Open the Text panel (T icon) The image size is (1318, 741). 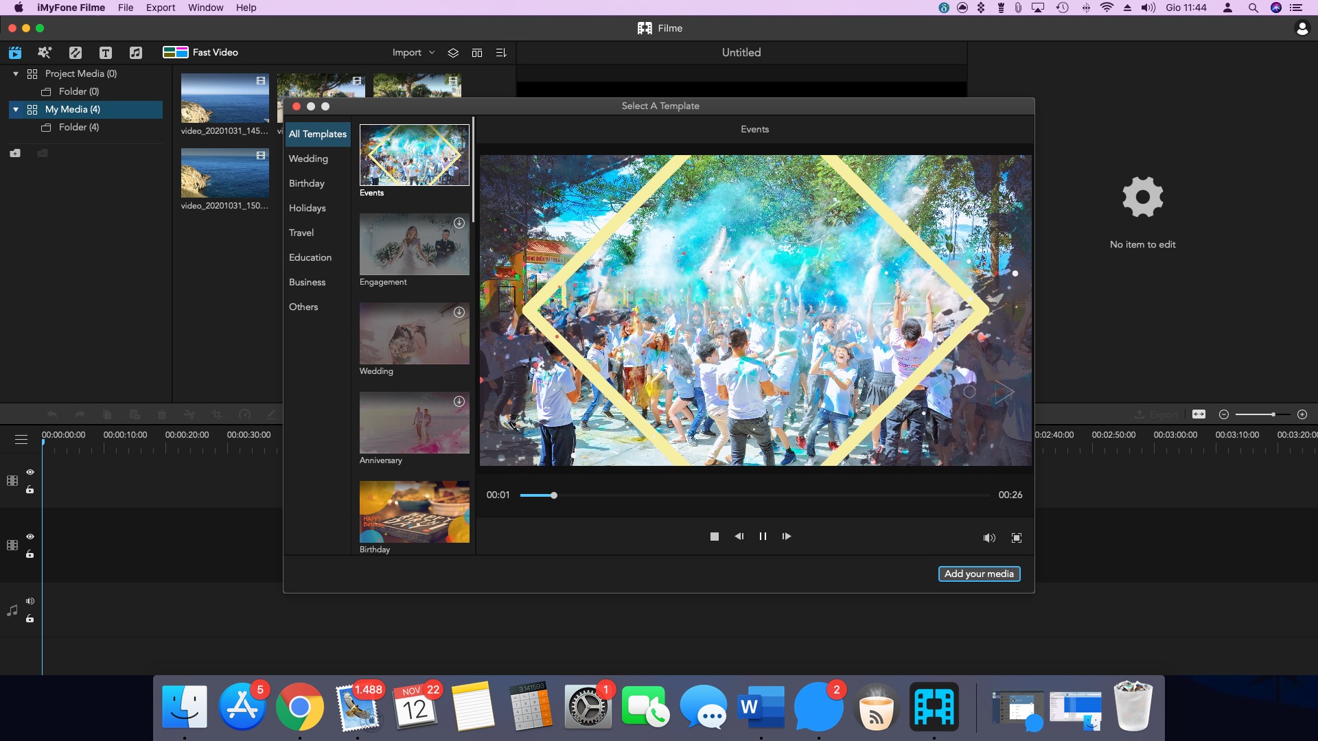[x=106, y=52]
